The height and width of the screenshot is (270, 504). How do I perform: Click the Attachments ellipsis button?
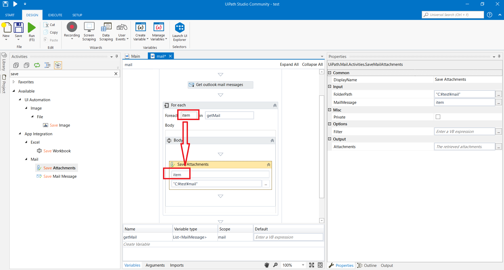(x=498, y=147)
